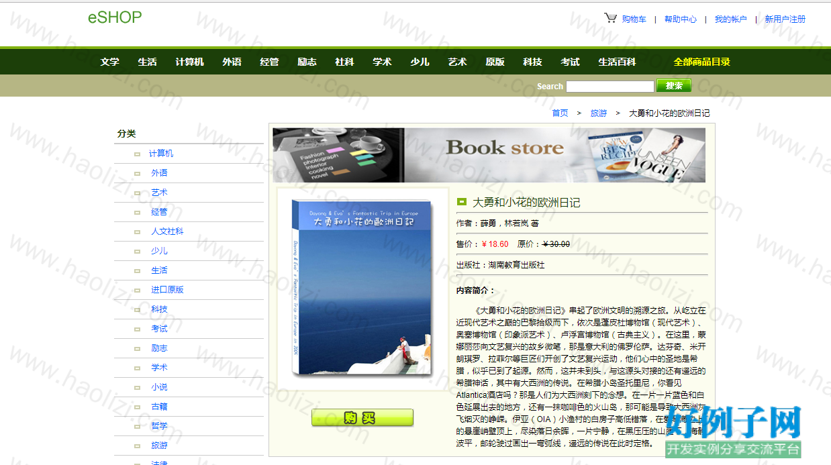
Task: Select 外语 in navigation bar
Action: tap(232, 62)
